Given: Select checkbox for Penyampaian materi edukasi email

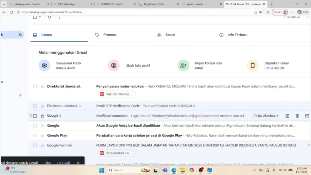Looking at the screenshot, I should 35,86.
